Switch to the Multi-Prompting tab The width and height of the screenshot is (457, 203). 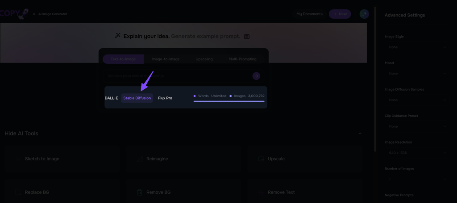[x=242, y=59]
